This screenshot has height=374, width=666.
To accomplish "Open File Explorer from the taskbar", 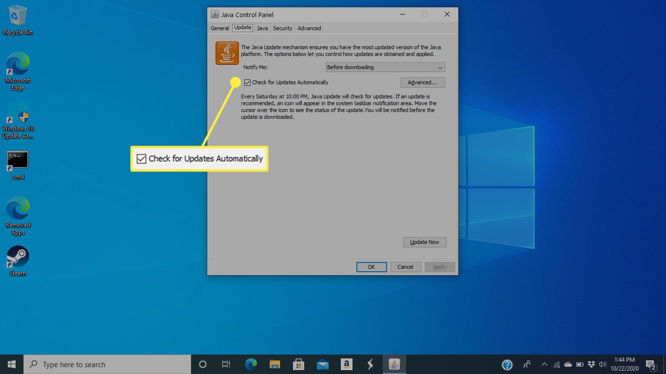I will tap(275, 364).
